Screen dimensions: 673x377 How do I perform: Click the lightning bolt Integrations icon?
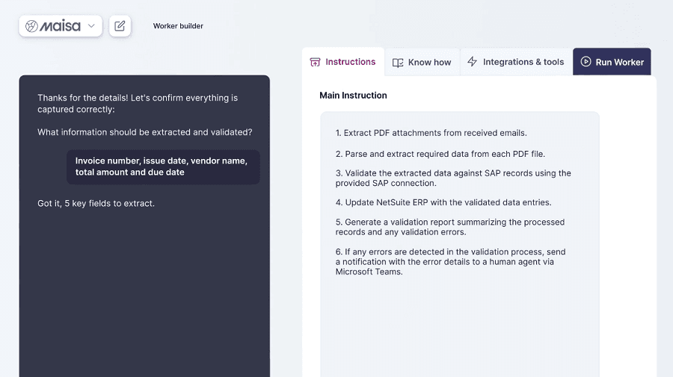click(472, 62)
